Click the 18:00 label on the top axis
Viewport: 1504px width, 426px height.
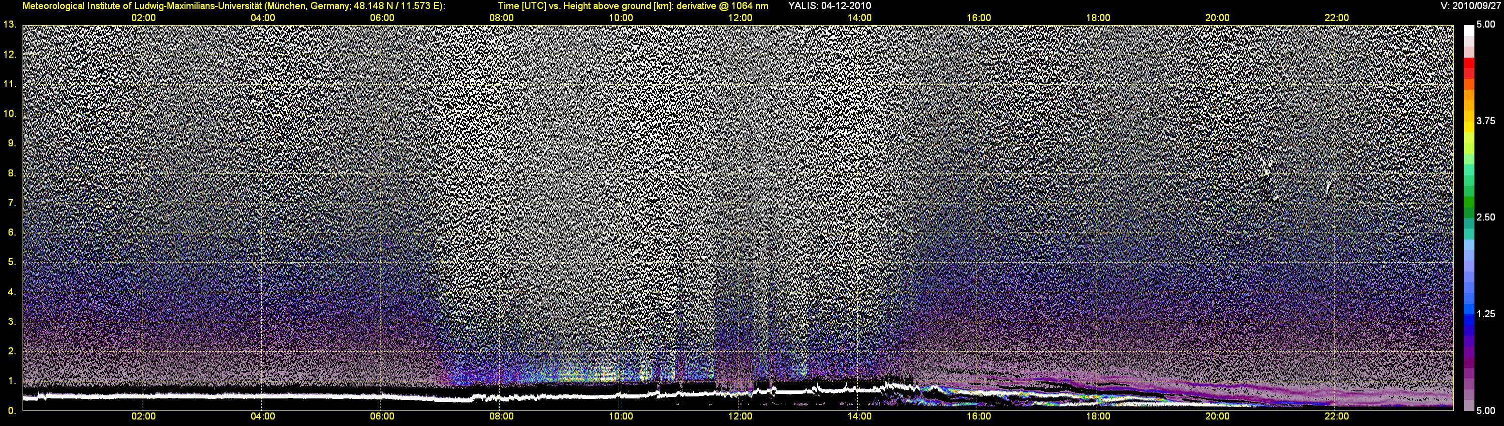1098,18
